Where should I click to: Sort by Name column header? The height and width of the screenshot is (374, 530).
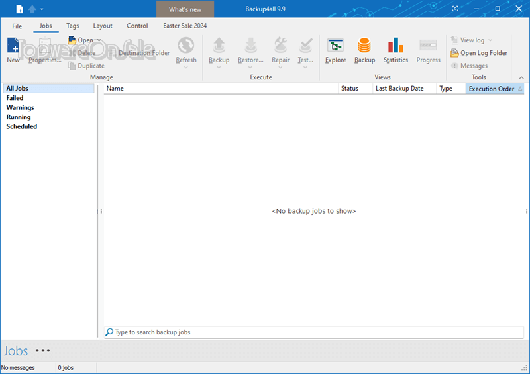tap(221, 89)
